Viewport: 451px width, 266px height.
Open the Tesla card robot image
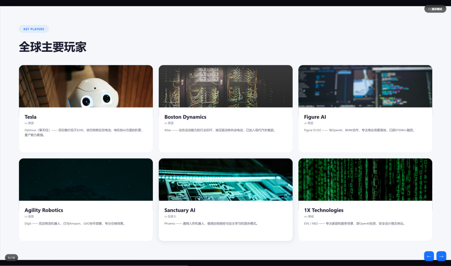coord(86,86)
